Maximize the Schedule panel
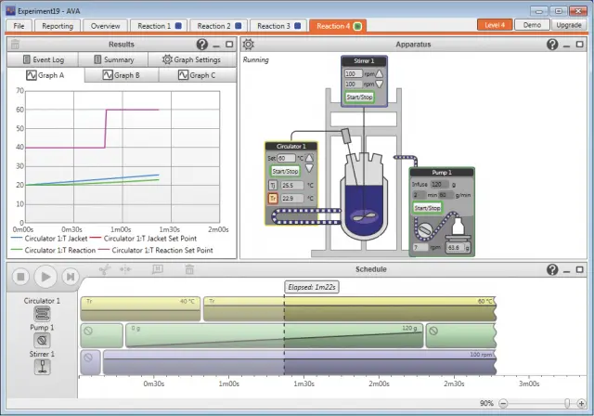594x416 pixels. 579,269
